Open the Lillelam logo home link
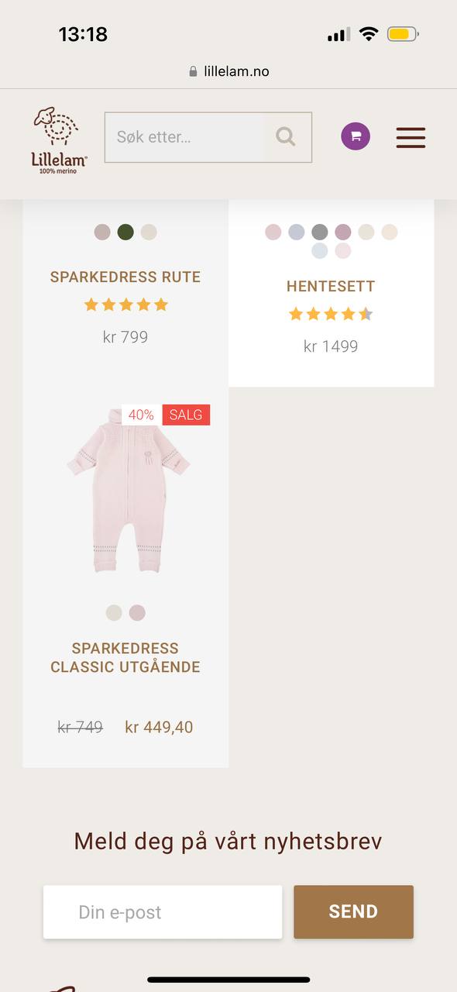 [x=59, y=139]
